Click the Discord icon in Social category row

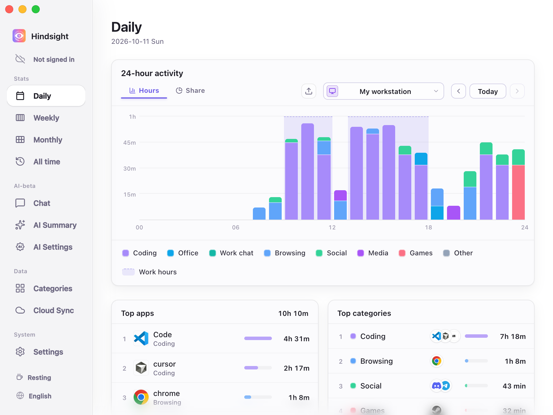point(436,386)
